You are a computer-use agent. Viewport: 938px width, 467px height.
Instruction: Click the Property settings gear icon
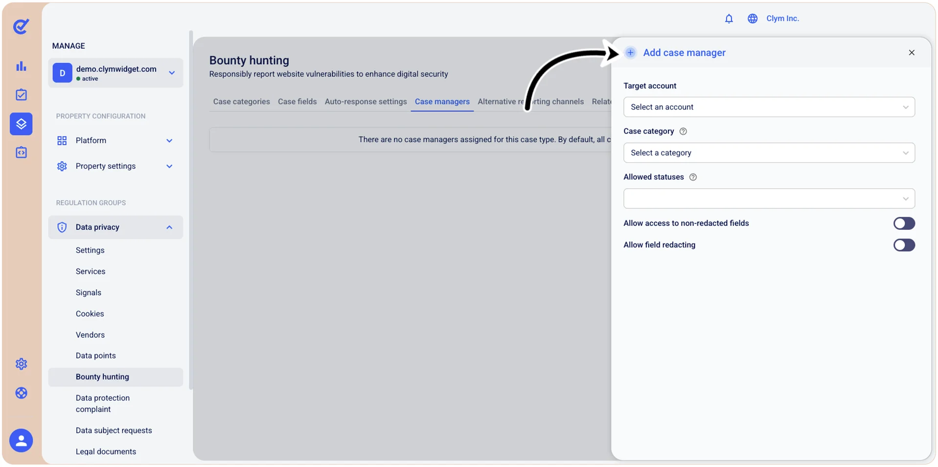(x=62, y=166)
